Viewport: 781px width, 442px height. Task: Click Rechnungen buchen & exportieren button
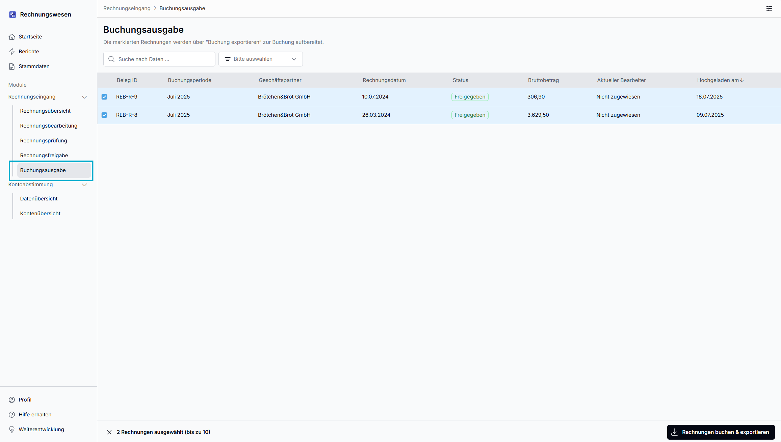[721, 432]
